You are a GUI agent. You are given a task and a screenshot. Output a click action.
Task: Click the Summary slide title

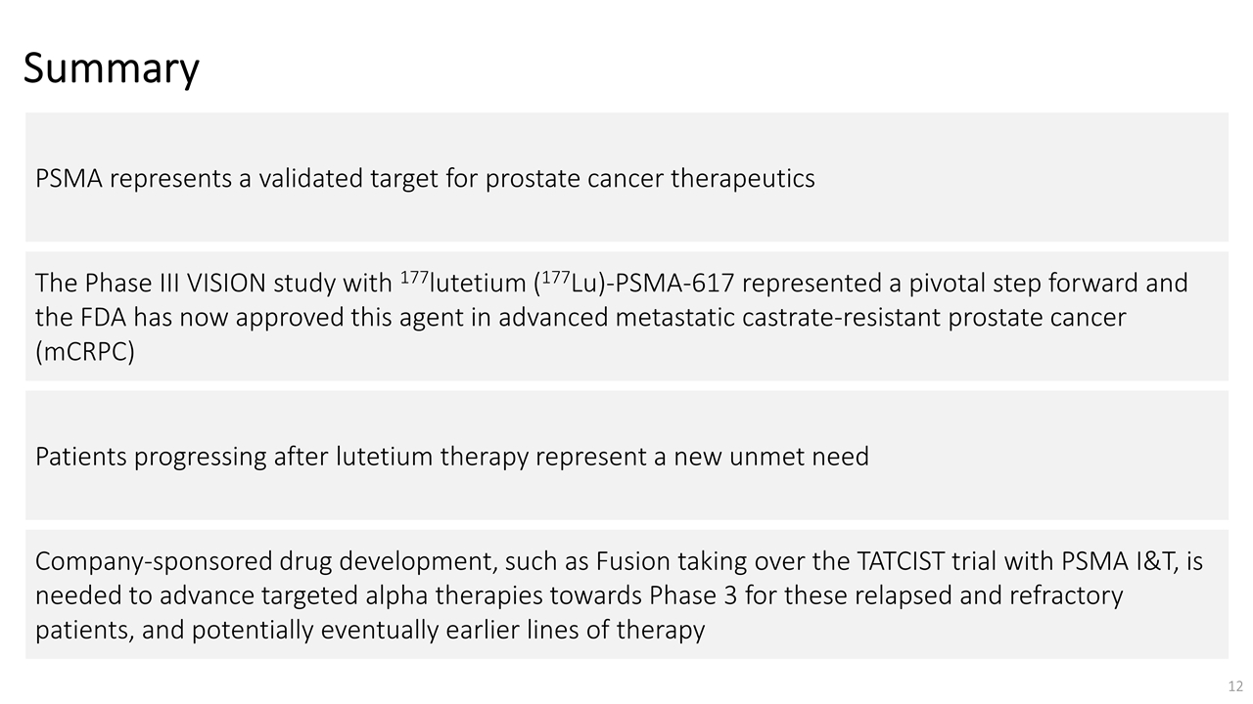pyautogui.click(x=111, y=68)
